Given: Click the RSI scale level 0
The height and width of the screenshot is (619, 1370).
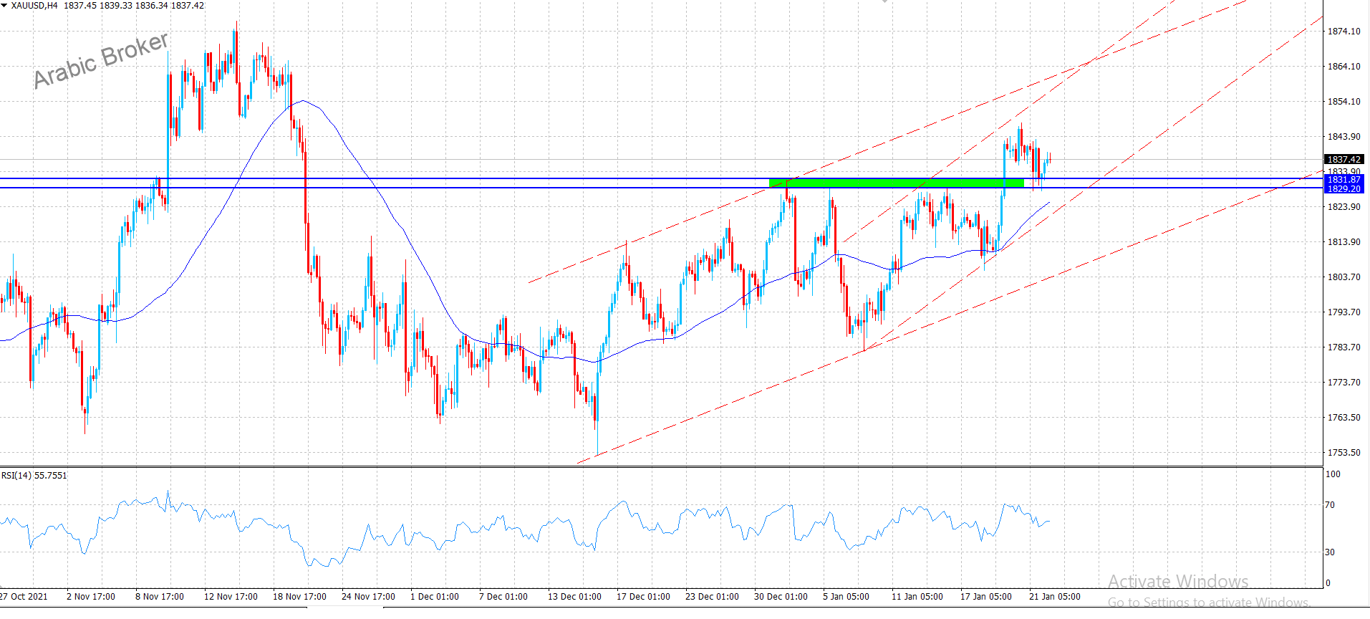Looking at the screenshot, I should pyautogui.click(x=1328, y=583).
